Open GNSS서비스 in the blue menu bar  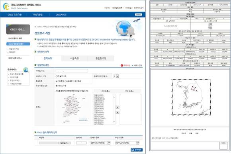point(61,15)
